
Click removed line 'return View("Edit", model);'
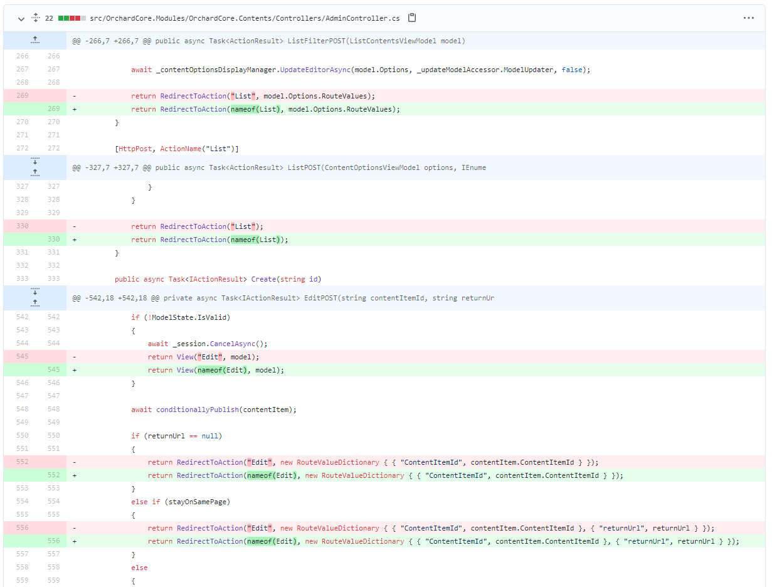(203, 357)
